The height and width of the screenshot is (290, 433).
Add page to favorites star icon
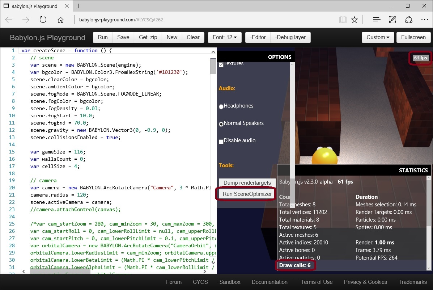355,20
